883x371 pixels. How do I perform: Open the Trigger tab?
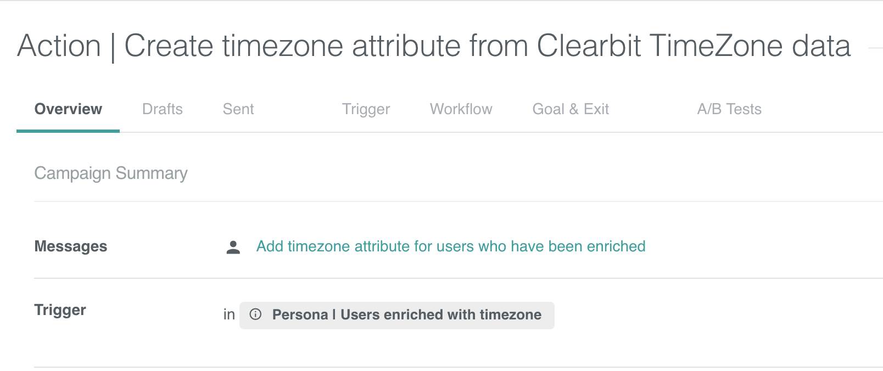coord(366,109)
